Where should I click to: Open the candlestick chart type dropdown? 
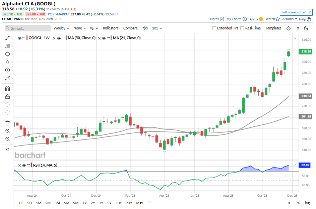pyautogui.click(x=94, y=28)
